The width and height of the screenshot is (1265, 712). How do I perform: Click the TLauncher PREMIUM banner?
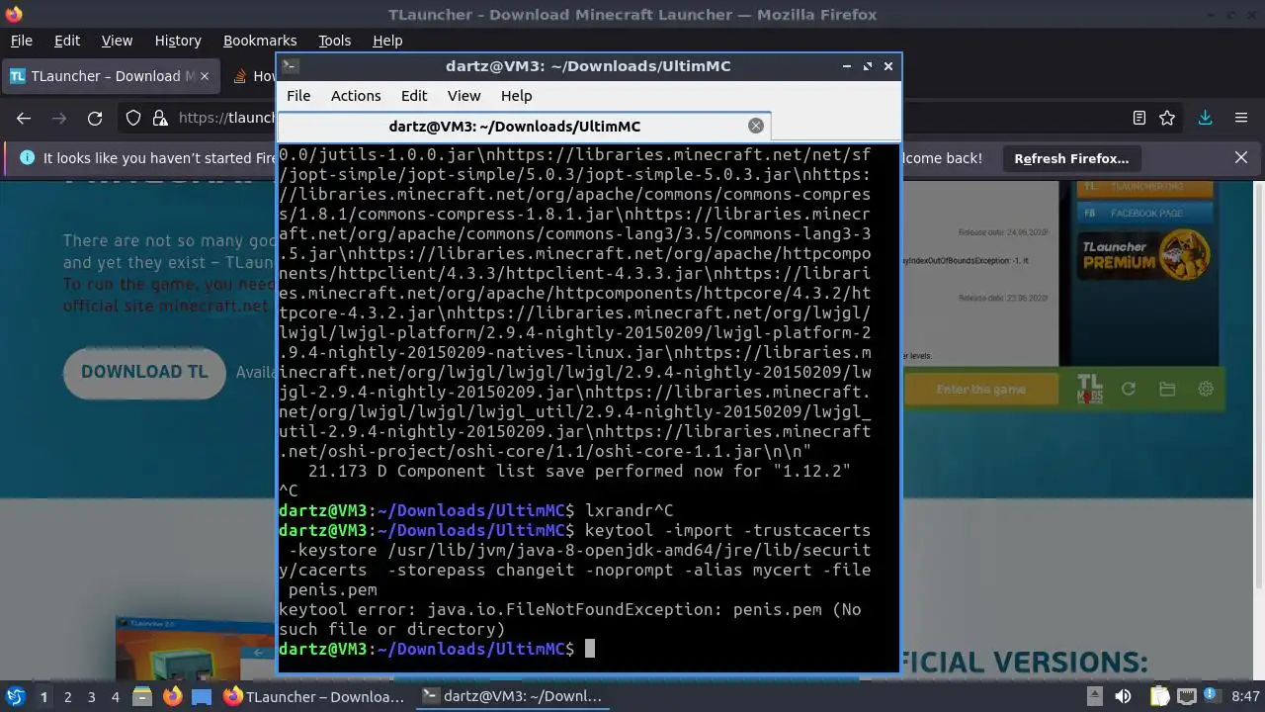click(x=1144, y=253)
